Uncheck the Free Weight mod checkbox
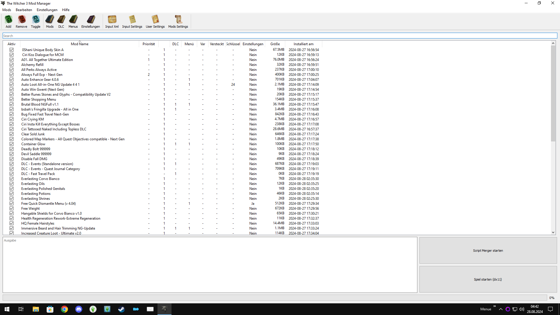560x315 pixels. point(11,209)
